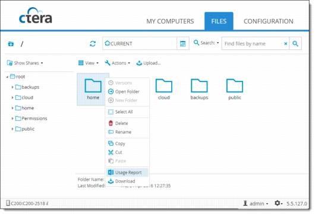The height and width of the screenshot is (214, 315).
Task: Expand the cloud tree node
Action: 12,97
